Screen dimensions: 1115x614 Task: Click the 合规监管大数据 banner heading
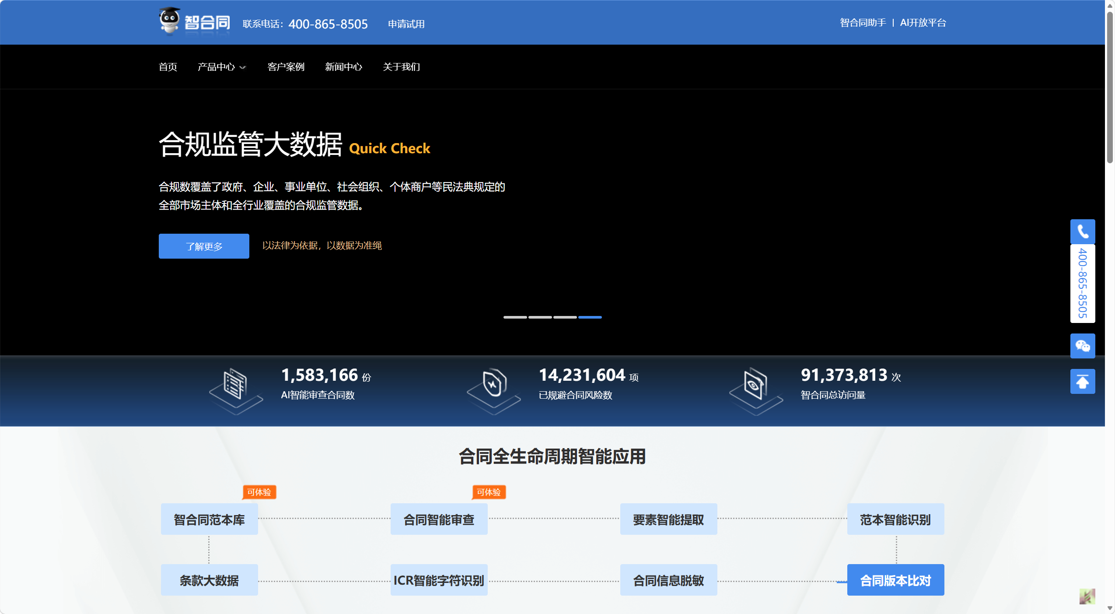250,144
